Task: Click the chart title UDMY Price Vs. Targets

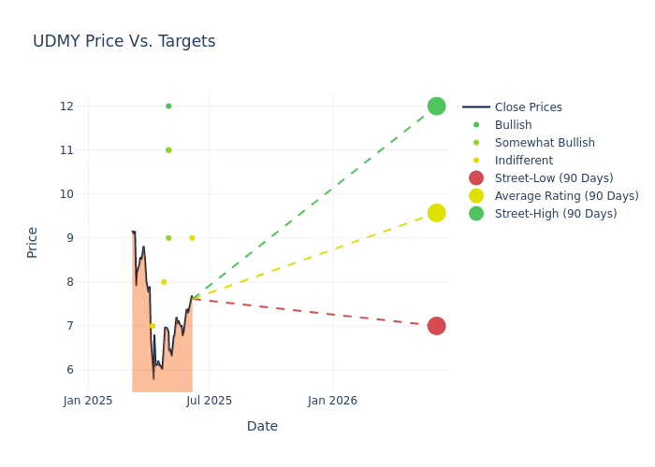Action: (x=124, y=42)
